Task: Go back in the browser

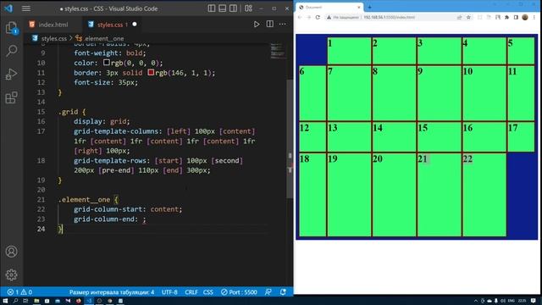Action: coord(300,17)
